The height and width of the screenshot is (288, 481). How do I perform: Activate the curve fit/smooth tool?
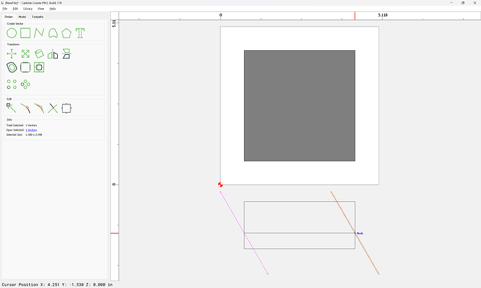[39, 109]
